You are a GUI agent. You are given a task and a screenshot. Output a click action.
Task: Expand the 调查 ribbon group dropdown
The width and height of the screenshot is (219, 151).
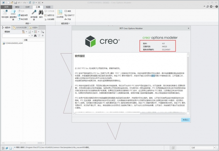(x=28, y=23)
